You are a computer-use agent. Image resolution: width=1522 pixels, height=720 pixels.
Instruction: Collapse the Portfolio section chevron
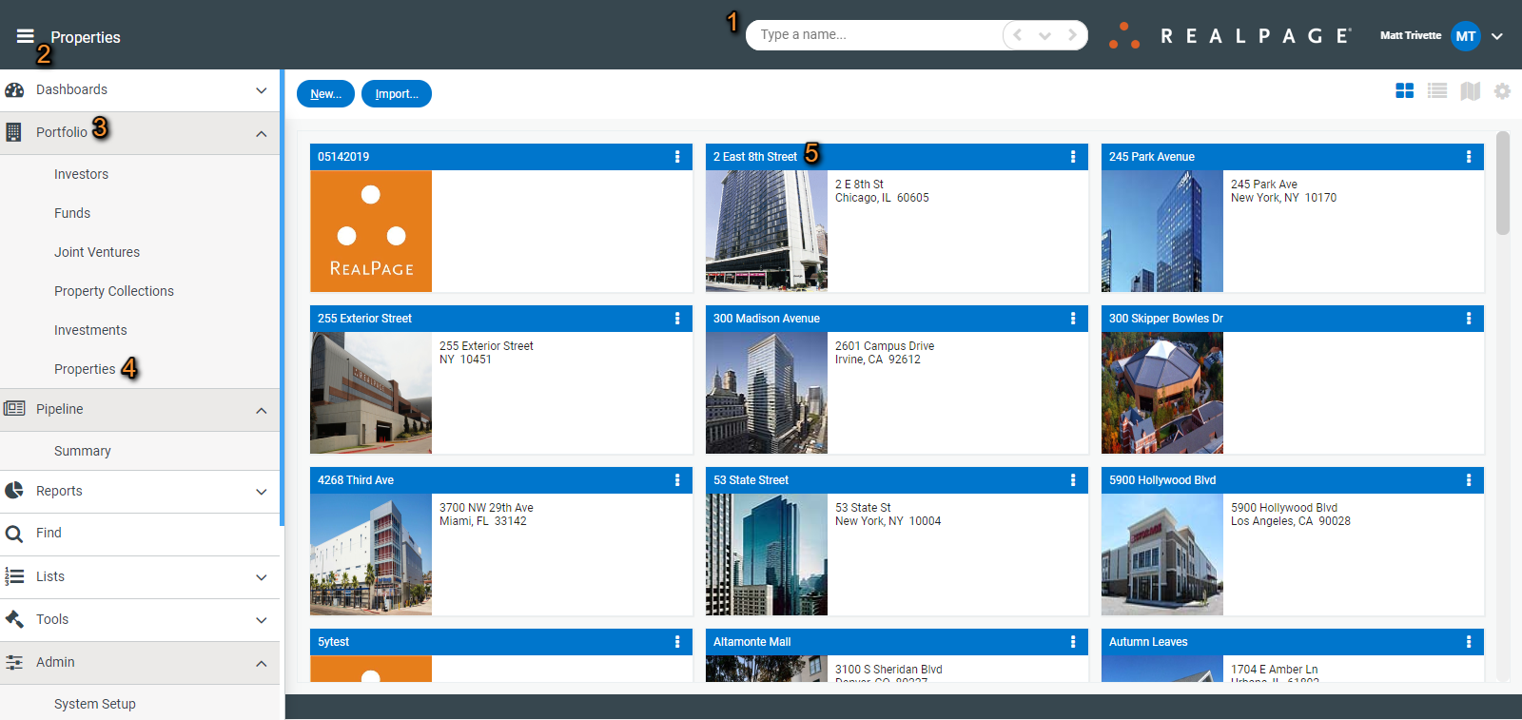click(262, 133)
